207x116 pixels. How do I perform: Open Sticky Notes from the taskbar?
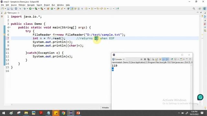point(56,113)
